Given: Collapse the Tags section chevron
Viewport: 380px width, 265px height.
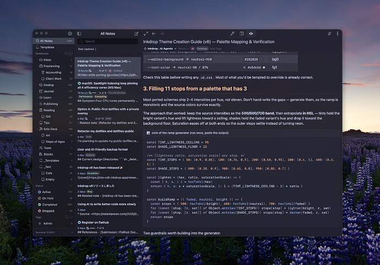Looking at the screenshot, I should (70, 217).
